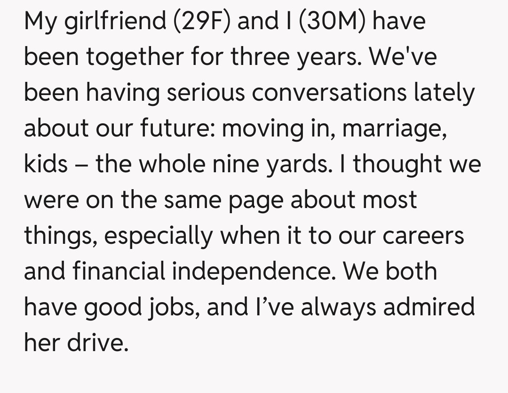
Task: Click the word "serious"
Action: click(x=206, y=93)
